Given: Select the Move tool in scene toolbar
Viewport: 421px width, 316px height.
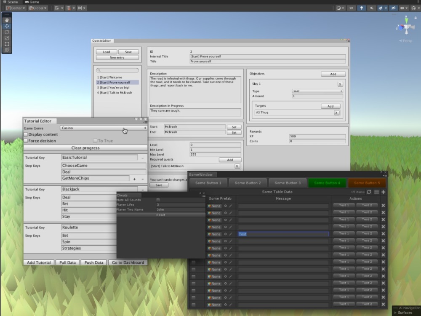Looking at the screenshot, I should pyautogui.click(x=7, y=26).
